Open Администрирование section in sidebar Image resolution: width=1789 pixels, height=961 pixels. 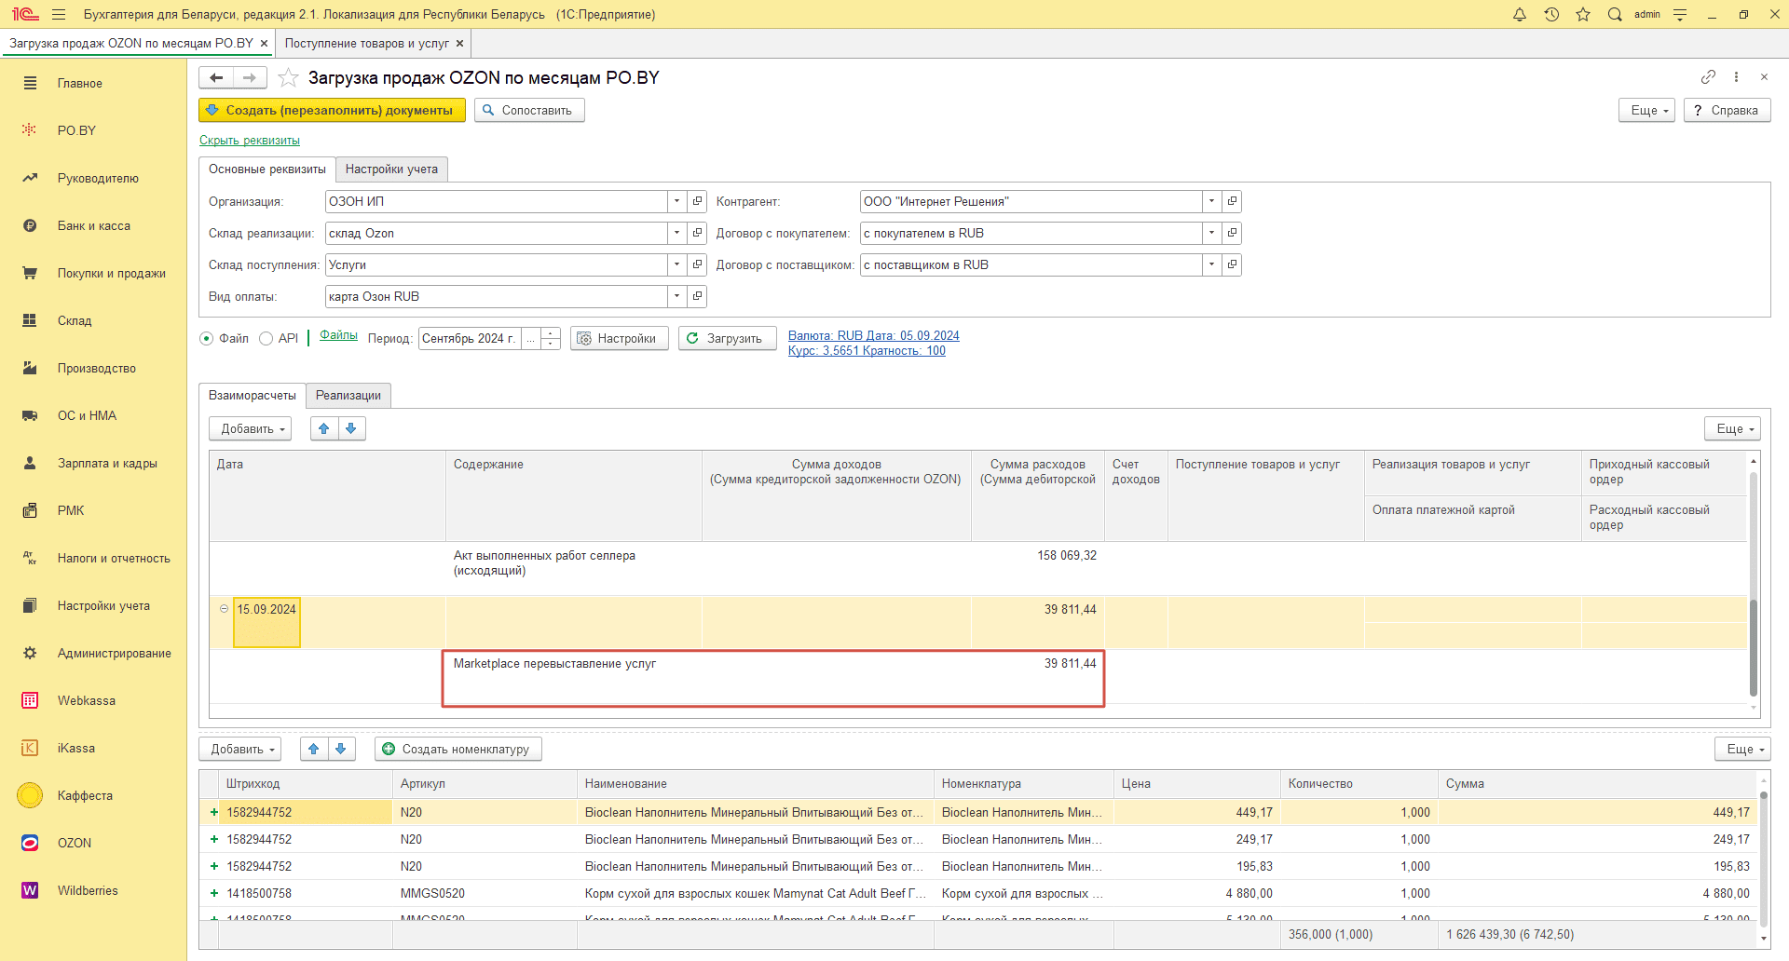114,653
